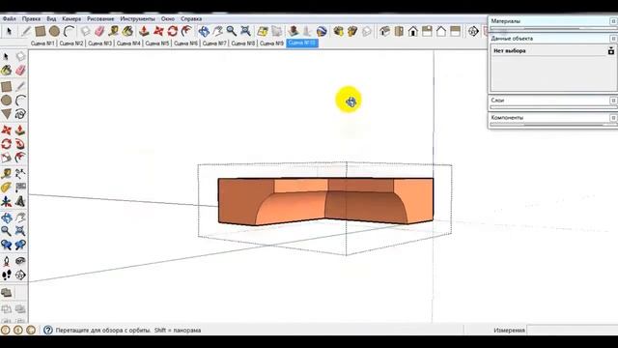Select the Scale tool in left palette
Screen dimensions: 618x348
pyautogui.click(x=7, y=158)
